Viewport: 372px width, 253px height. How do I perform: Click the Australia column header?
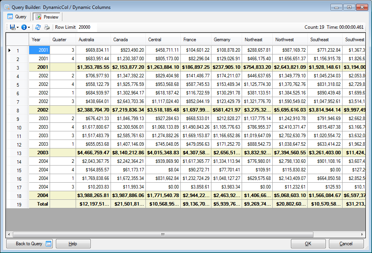point(93,40)
